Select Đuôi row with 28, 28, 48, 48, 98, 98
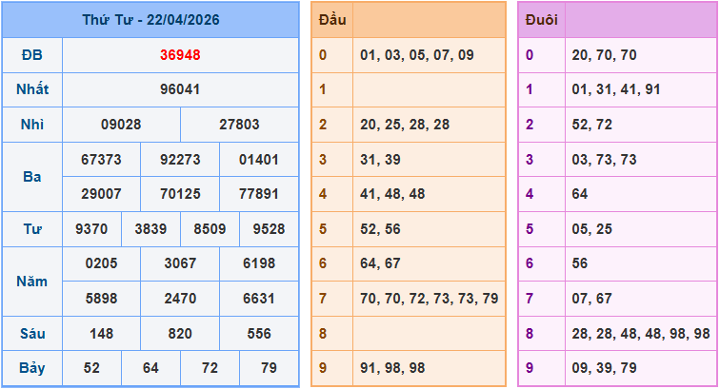This screenshot has width=720, height=389. (x=641, y=333)
